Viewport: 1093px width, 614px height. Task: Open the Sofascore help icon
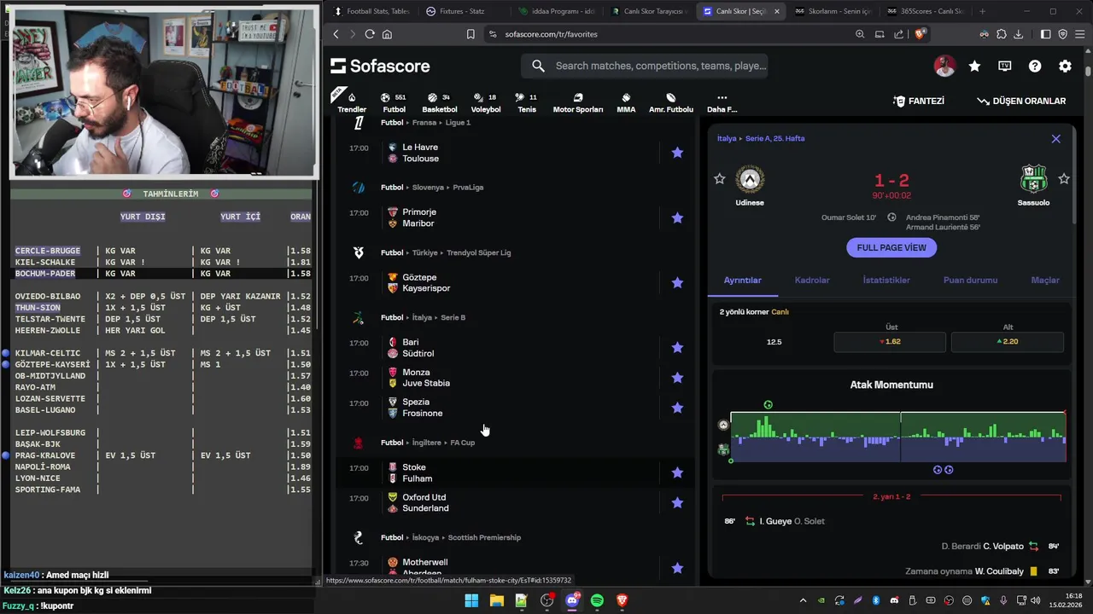click(x=1035, y=66)
